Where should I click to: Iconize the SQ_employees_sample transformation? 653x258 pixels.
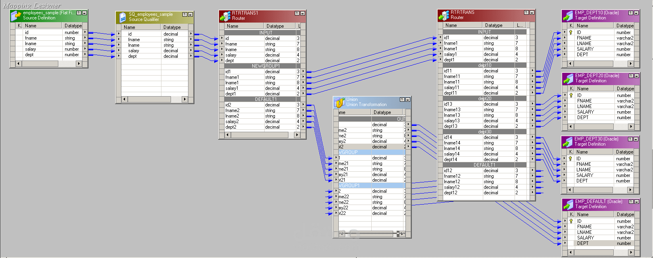tap(190, 14)
